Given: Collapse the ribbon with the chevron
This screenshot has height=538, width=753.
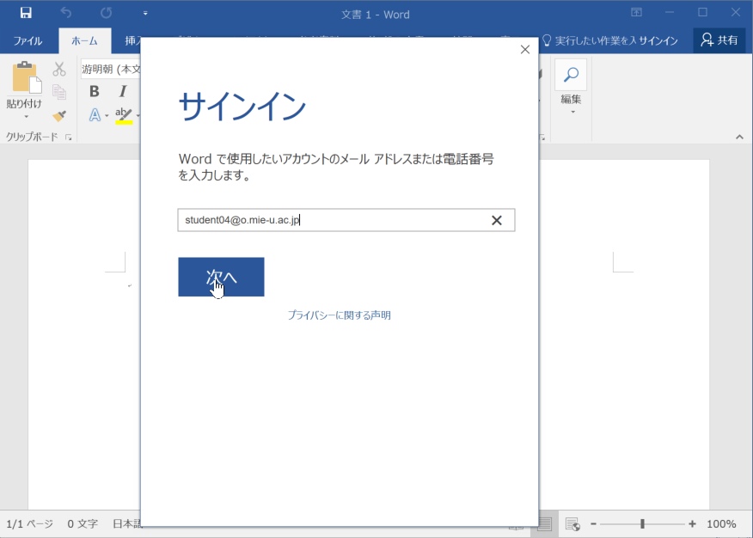Looking at the screenshot, I should point(739,138).
